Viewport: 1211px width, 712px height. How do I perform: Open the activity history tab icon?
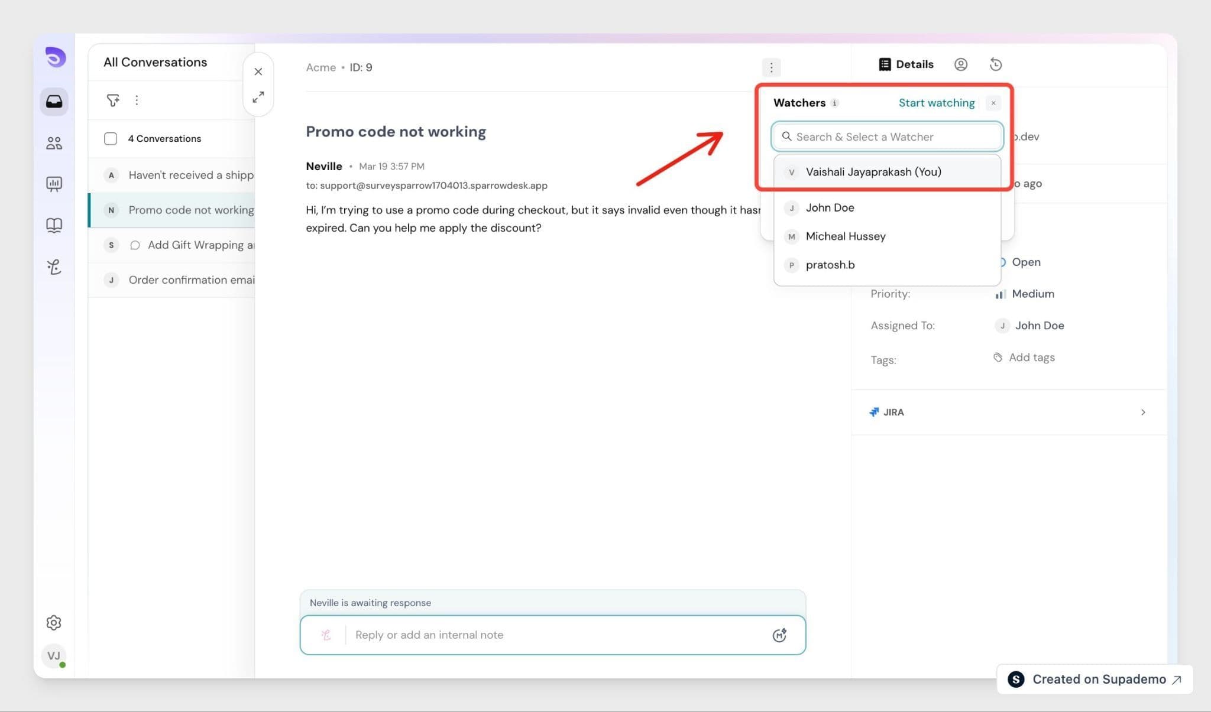pyautogui.click(x=996, y=64)
